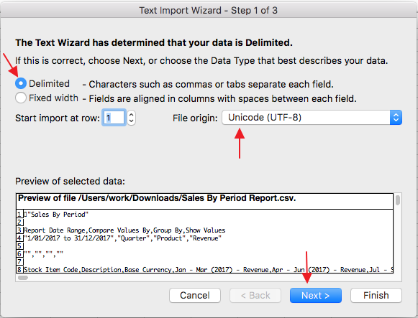Click the preview horizontal scrollbar thumb
The height and width of the screenshot is (318, 418).
(x=23, y=278)
